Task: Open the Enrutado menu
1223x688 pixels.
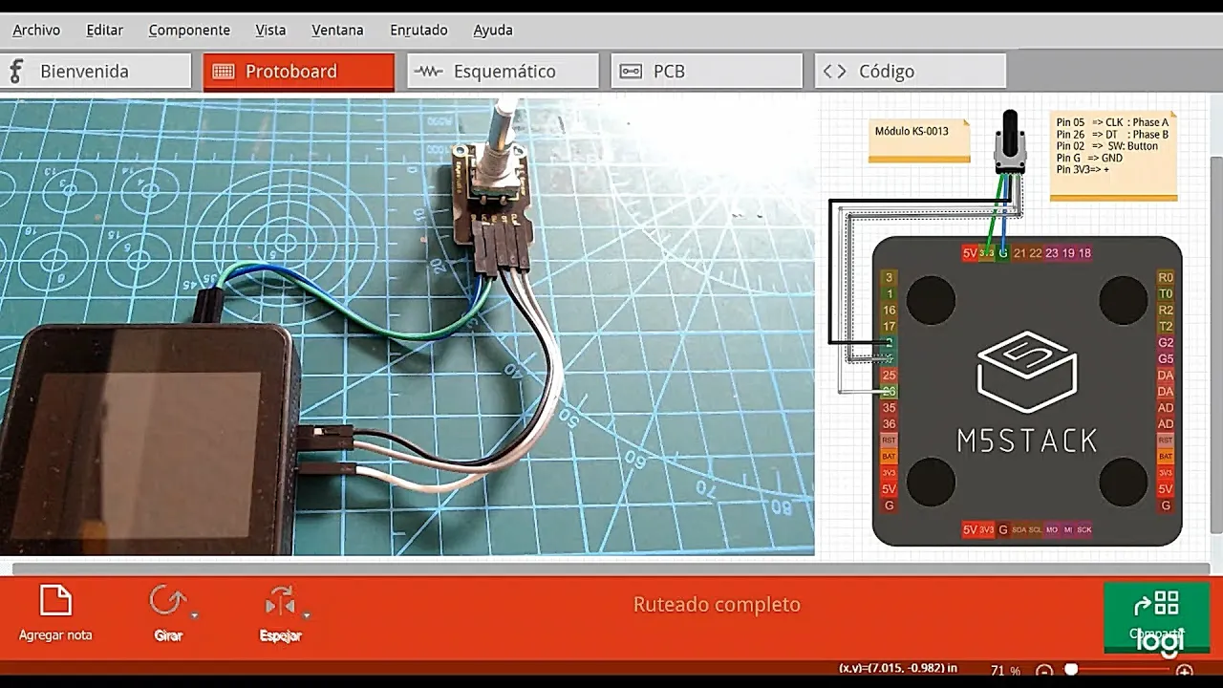Action: pyautogui.click(x=418, y=30)
